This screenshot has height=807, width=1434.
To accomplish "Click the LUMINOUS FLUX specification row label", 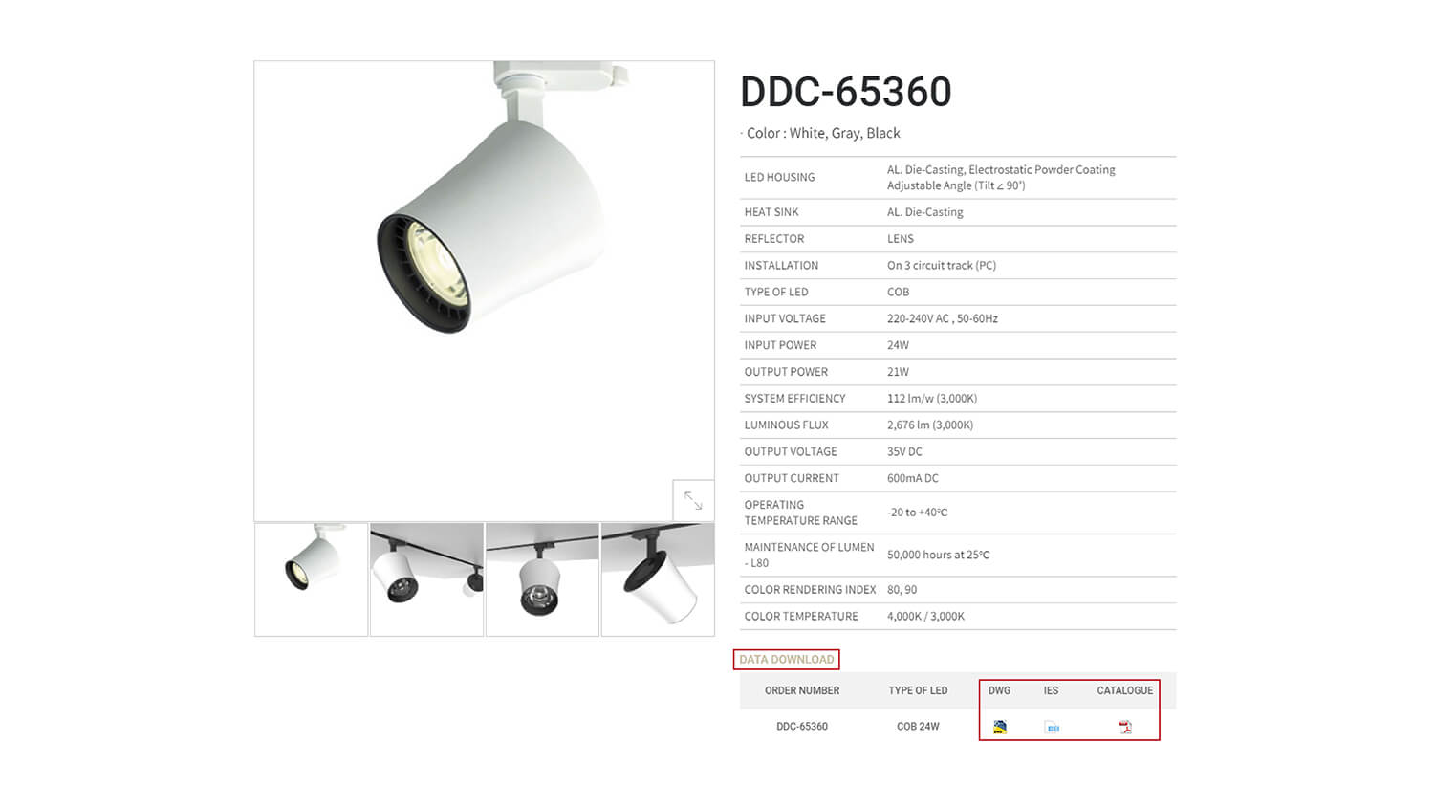I will 787,425.
